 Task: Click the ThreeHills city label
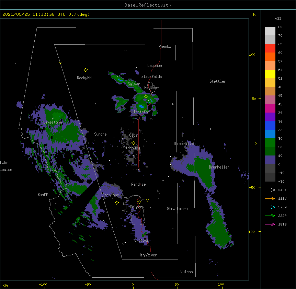pyautogui.click(x=183, y=143)
